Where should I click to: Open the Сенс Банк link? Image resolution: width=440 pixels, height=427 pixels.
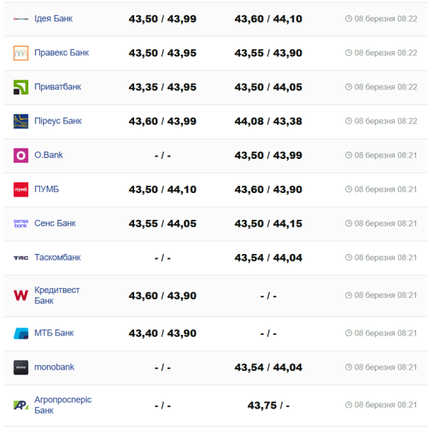click(x=55, y=223)
